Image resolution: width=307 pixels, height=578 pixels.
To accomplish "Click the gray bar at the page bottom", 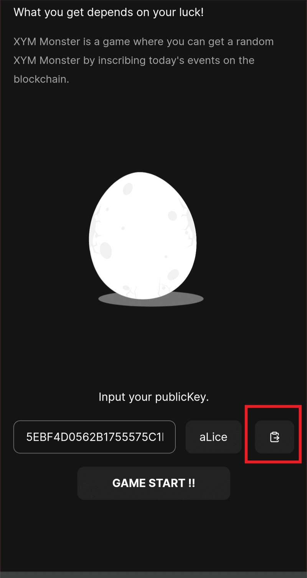I will [x=153, y=575].
